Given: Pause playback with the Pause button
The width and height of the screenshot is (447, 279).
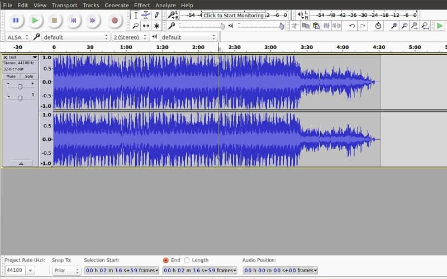Looking at the screenshot, I should point(16,20).
